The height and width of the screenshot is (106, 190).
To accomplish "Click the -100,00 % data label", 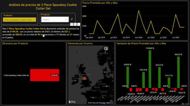I will [131, 94].
